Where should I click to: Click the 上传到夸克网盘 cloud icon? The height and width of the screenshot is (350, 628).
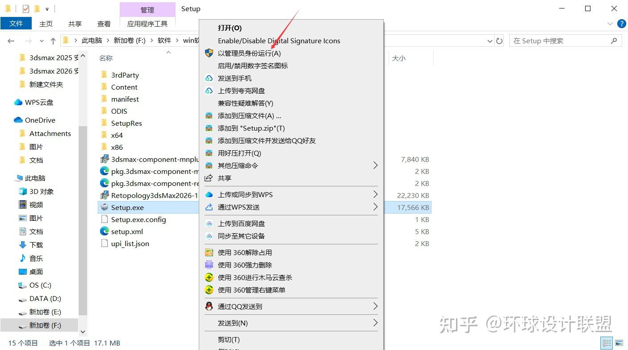(209, 91)
